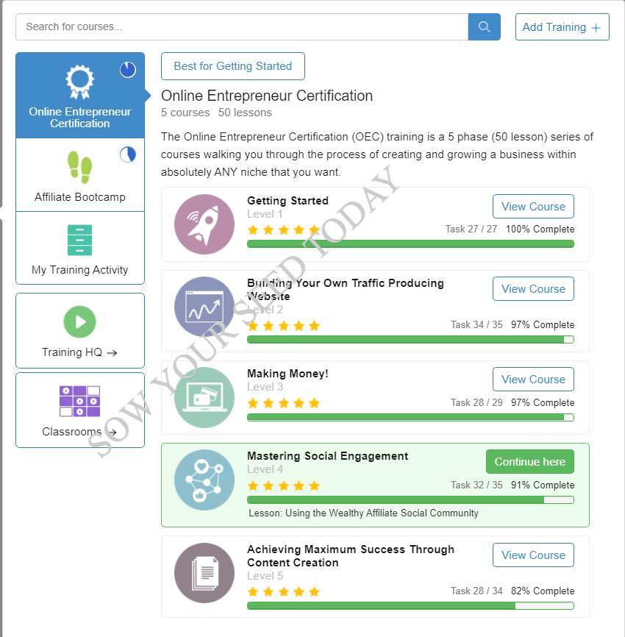Open the Affiliate Bootcamp tab label
The width and height of the screenshot is (625, 637).
80,197
